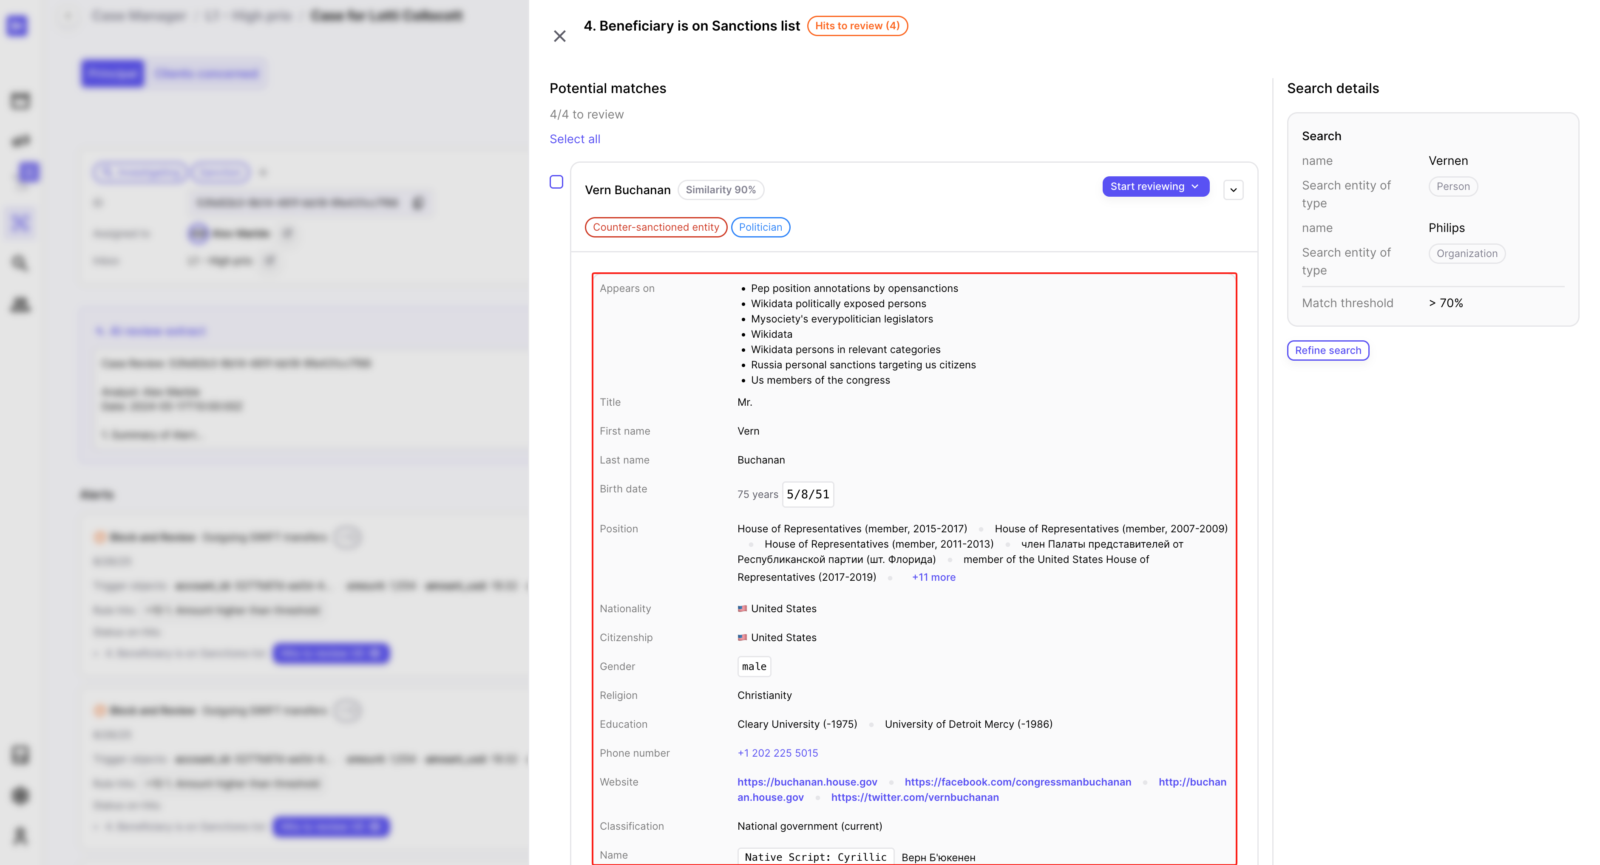Click the phone number +1 202 225 5015

(x=777, y=752)
